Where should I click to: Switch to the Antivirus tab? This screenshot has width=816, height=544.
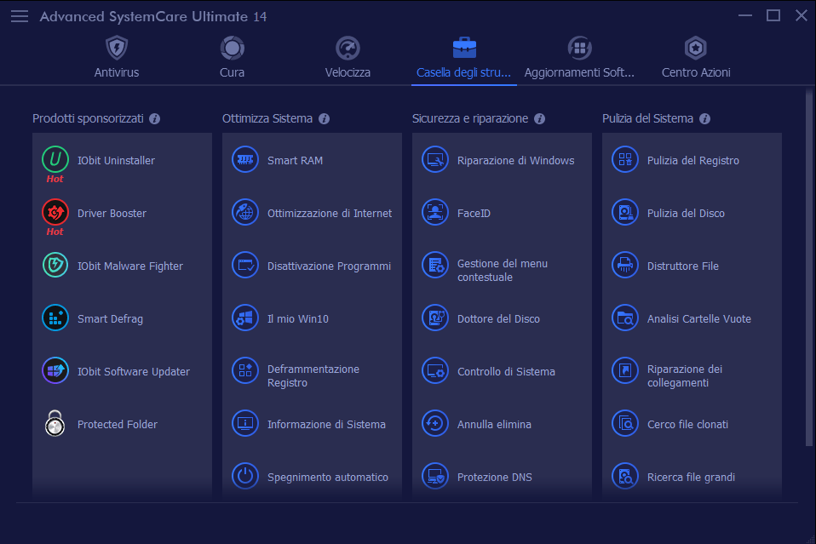tap(117, 57)
